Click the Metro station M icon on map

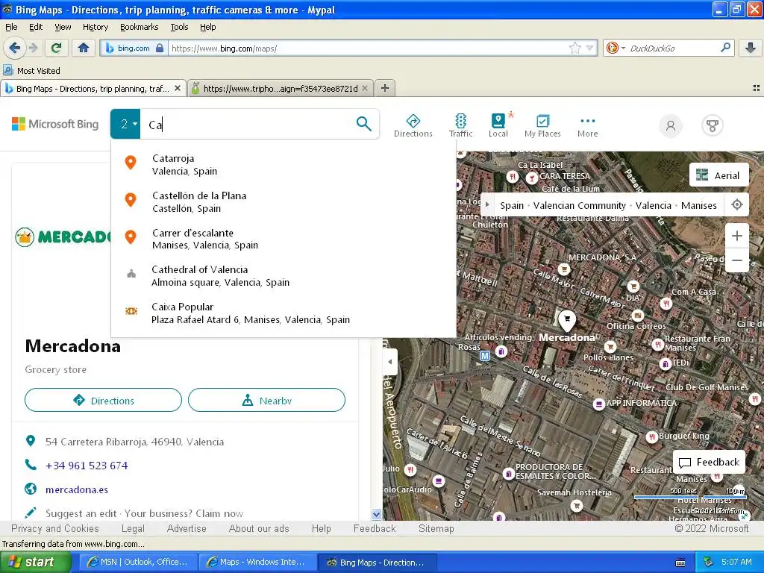point(484,356)
